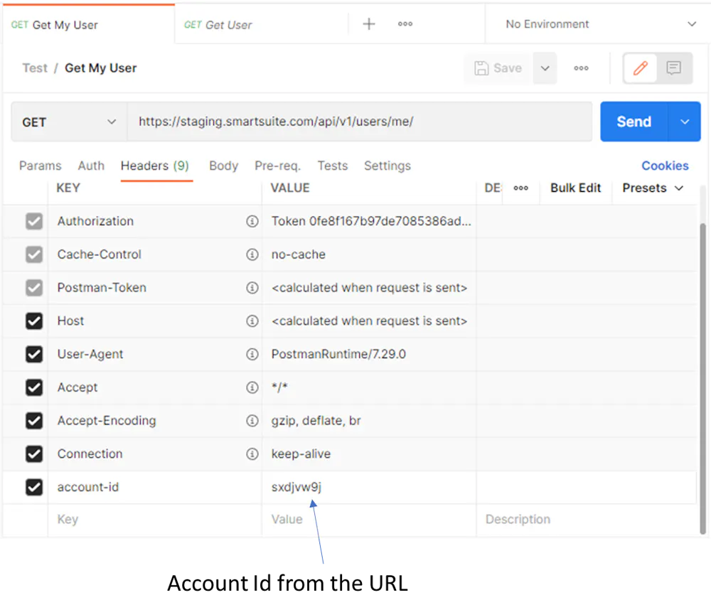Click the plus icon to open new tab
The image size is (711, 612).
[369, 24]
